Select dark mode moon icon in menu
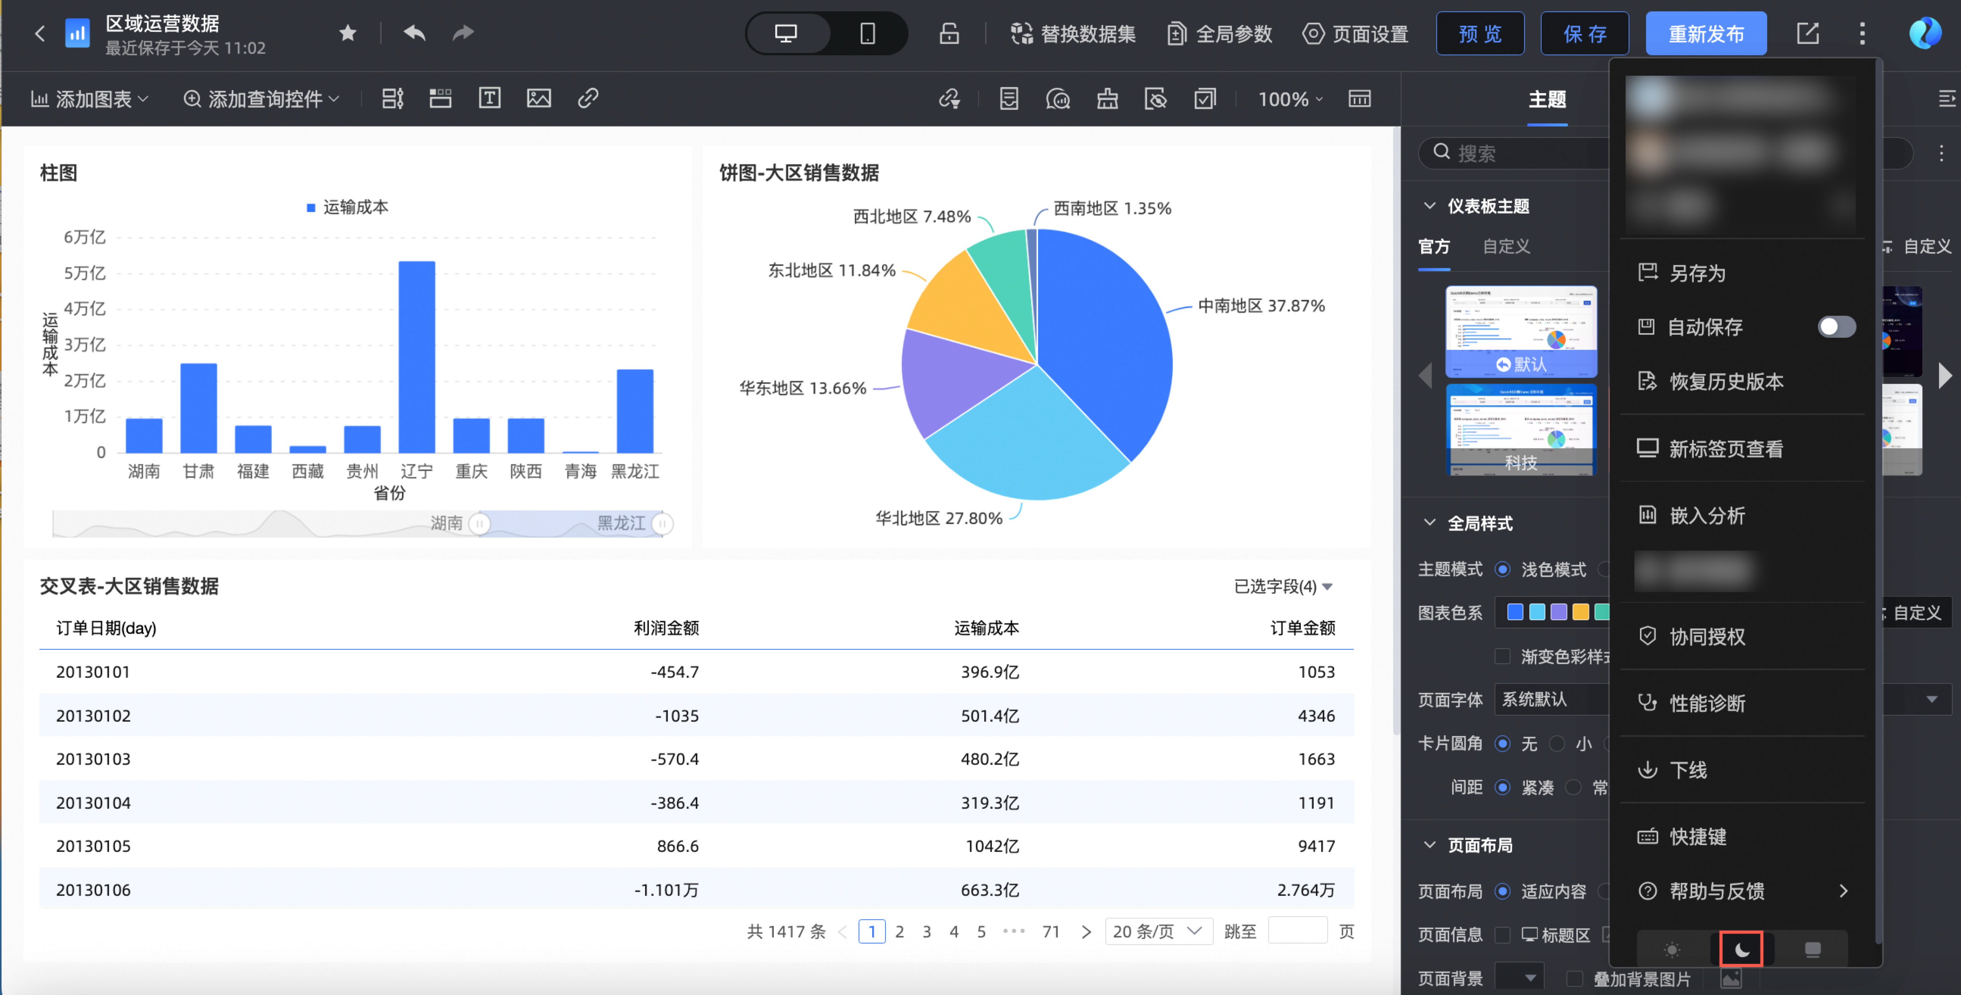Image resolution: width=1961 pixels, height=995 pixels. pyautogui.click(x=1742, y=949)
